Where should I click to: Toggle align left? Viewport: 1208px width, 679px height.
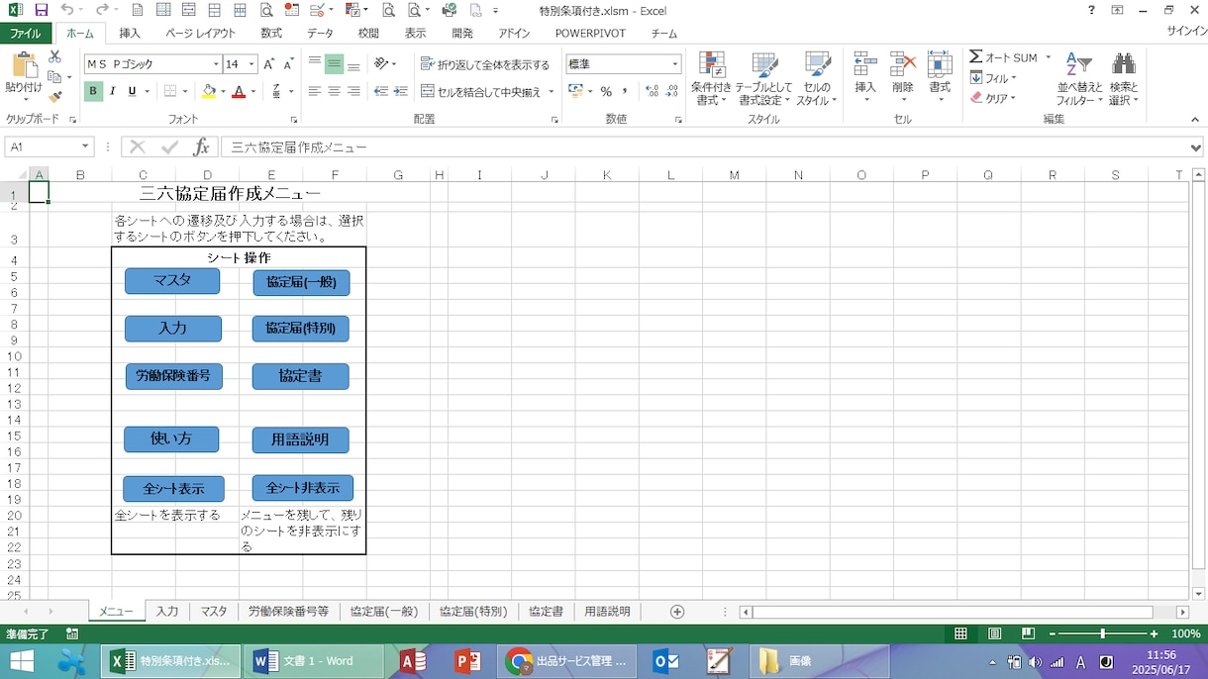315,91
